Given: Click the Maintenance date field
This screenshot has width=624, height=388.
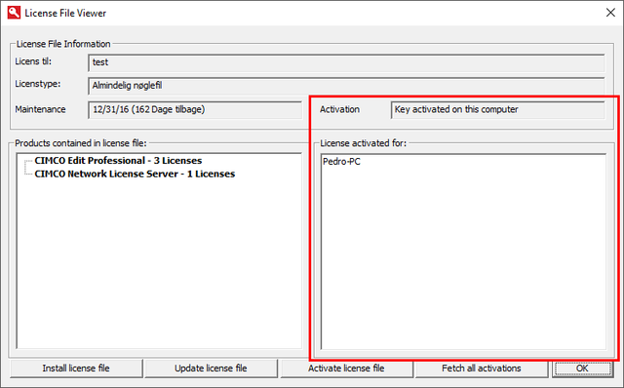Looking at the screenshot, I should (x=195, y=110).
